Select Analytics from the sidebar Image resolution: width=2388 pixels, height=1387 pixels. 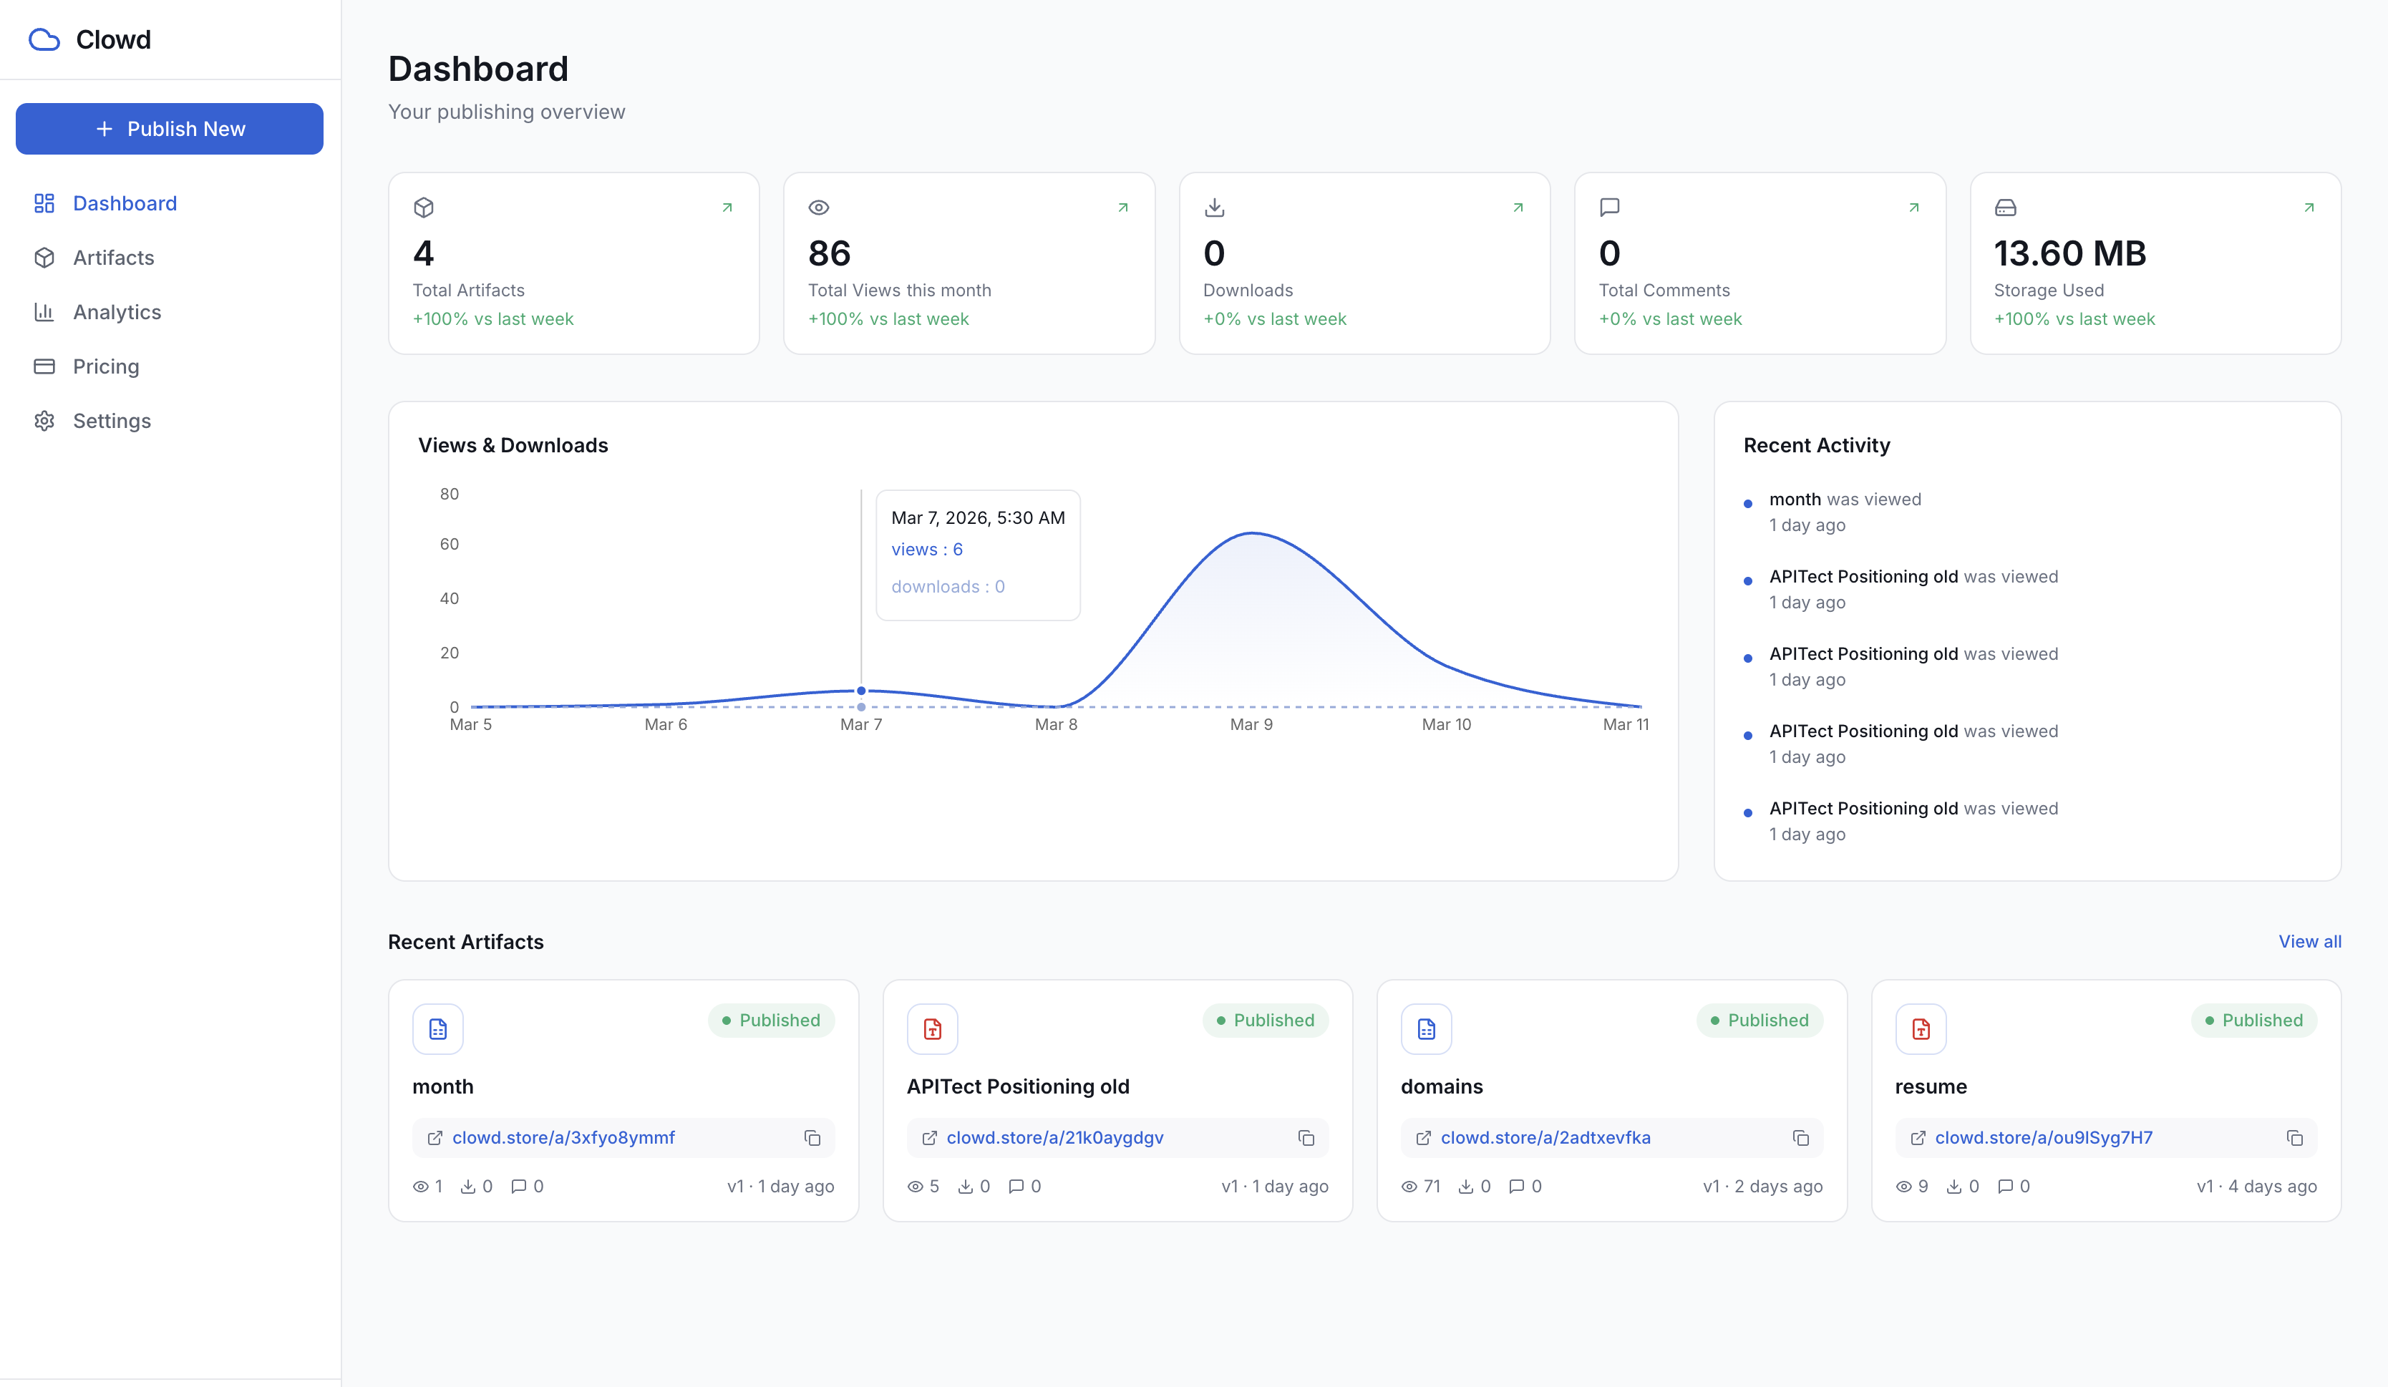117,312
